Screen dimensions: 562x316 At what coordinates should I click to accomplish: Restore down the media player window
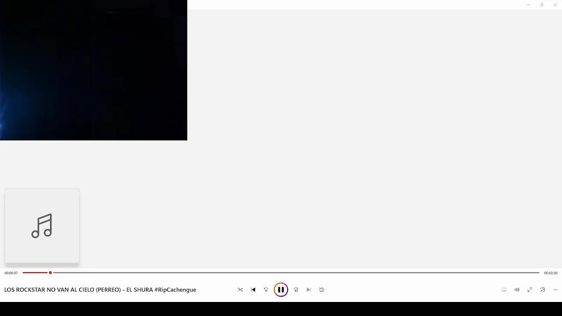[542, 5]
